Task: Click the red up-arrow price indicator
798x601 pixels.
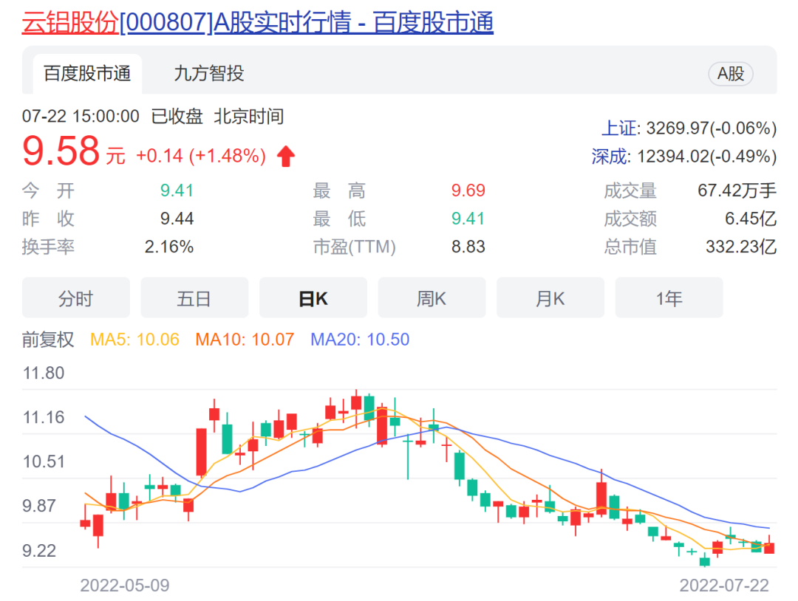Action: 286,157
